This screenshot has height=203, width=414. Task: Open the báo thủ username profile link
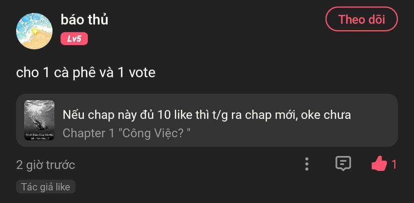tap(84, 19)
